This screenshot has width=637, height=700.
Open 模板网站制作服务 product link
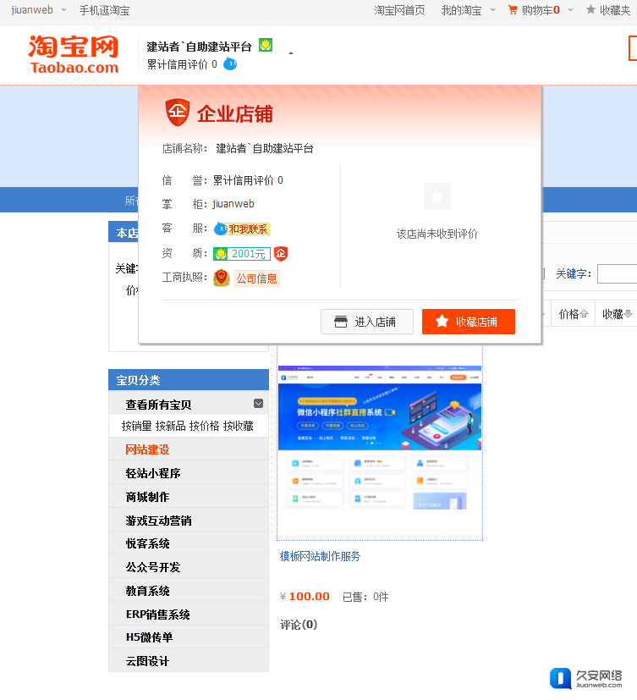point(320,556)
